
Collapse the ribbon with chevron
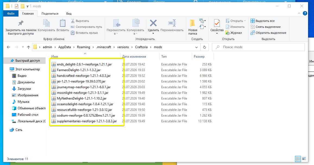299,13
